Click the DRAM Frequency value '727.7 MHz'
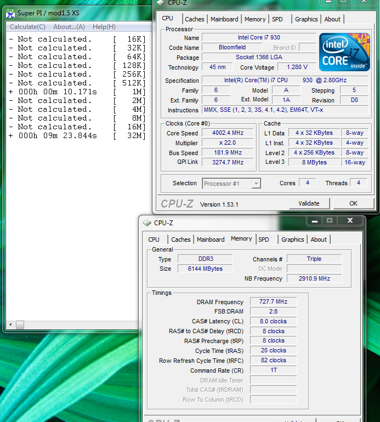The image size is (380, 422). tap(274, 301)
